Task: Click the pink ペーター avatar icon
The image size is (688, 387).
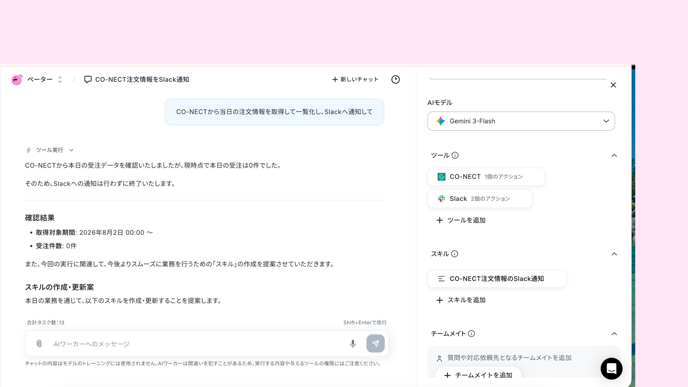Action: point(17,80)
